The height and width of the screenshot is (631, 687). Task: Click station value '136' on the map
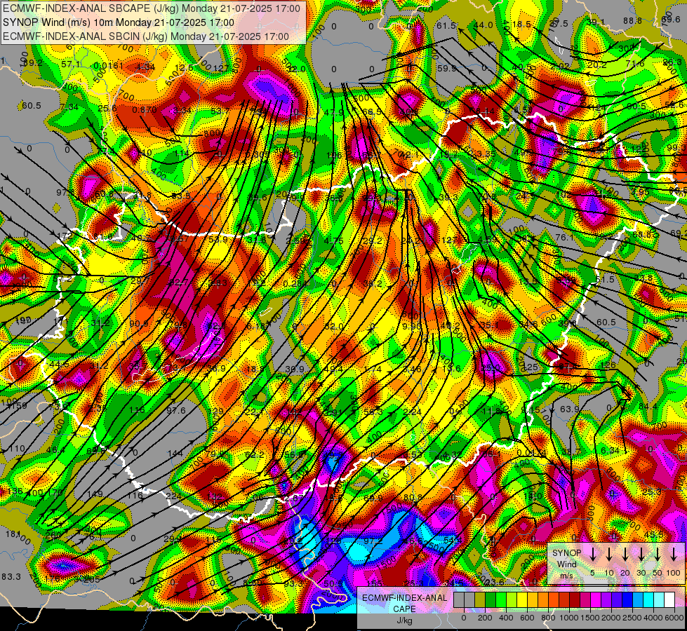(x=15, y=491)
